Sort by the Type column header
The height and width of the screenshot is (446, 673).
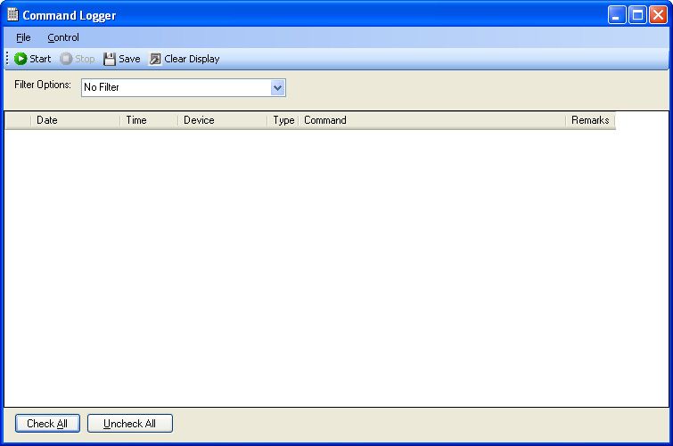point(283,120)
